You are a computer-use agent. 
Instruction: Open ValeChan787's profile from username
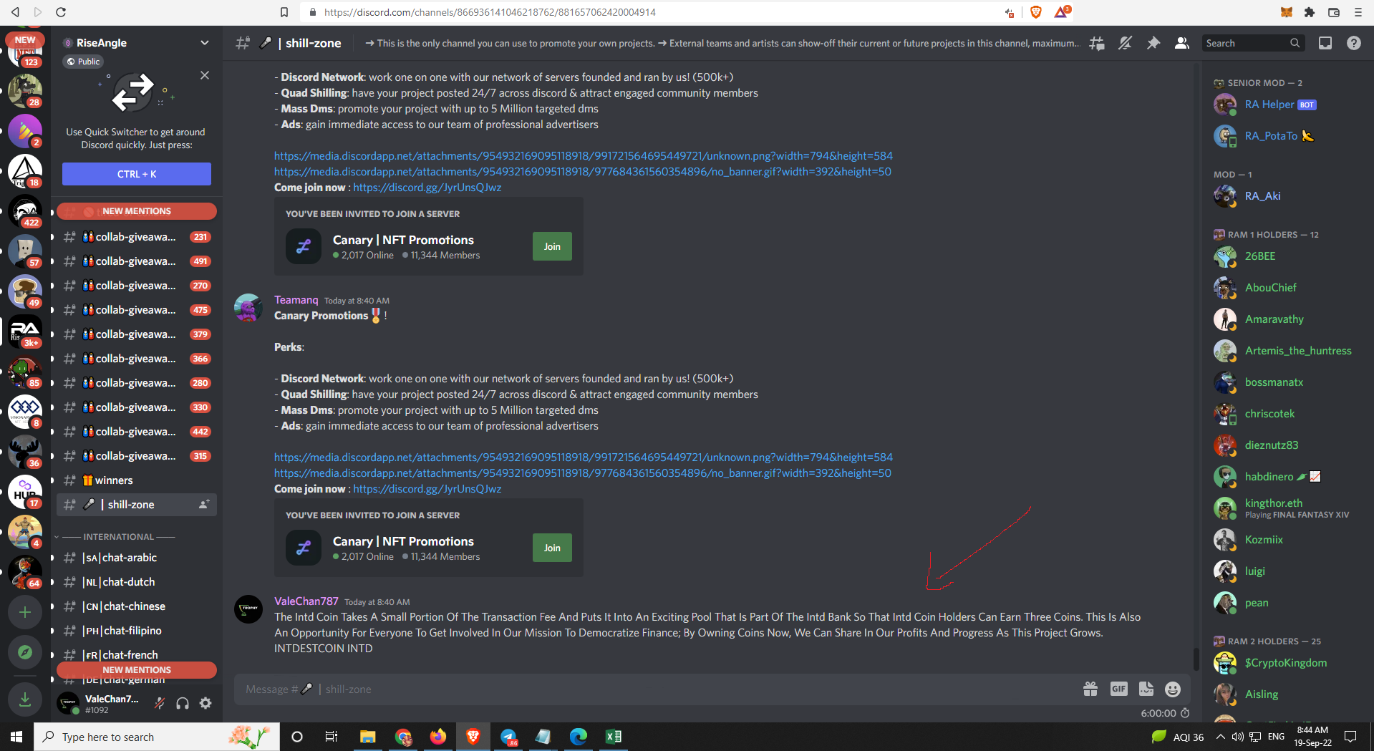306,601
